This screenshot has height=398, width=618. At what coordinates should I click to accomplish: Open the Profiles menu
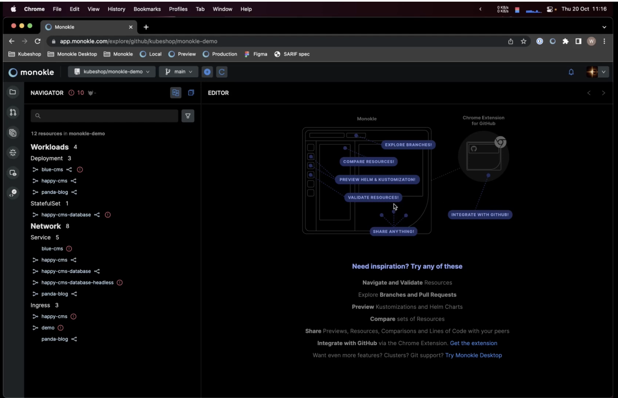178,9
